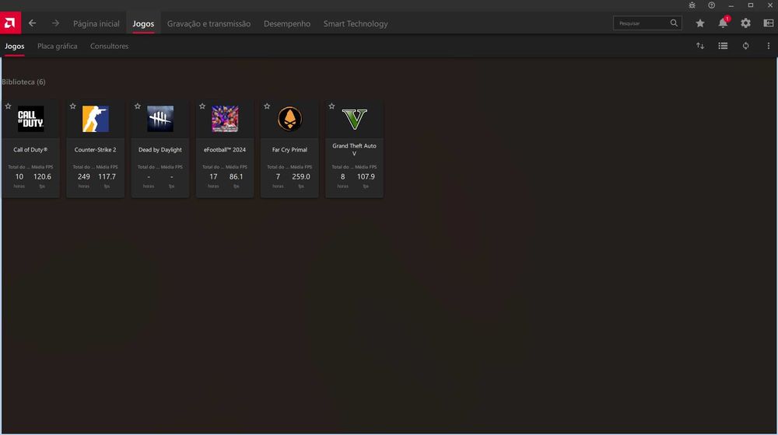Select the Jogos sub-tab
Image resolution: width=778 pixels, height=435 pixels.
coord(14,46)
